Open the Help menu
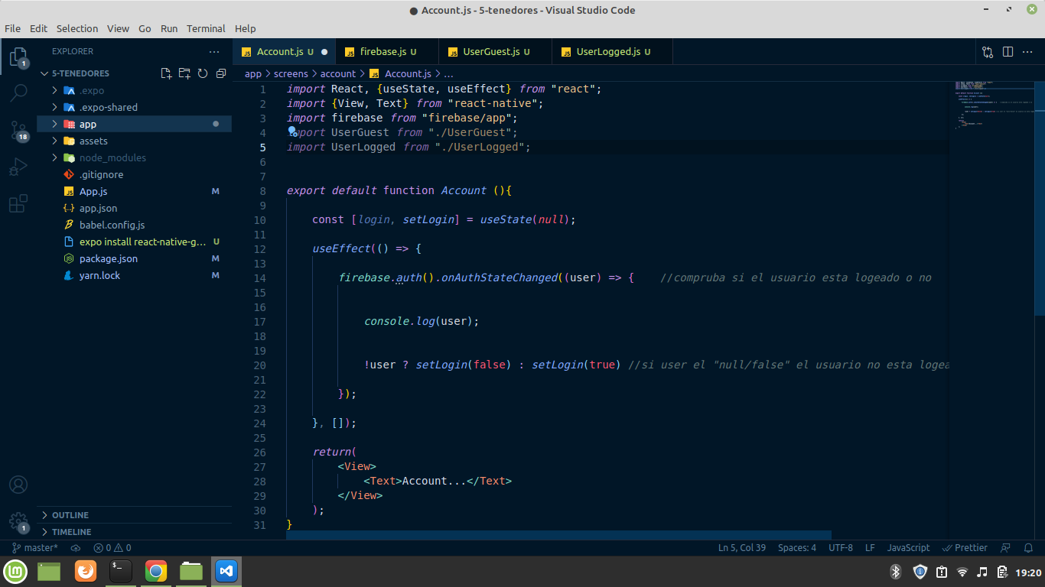Screen dimensions: 1045x587 point(246,28)
